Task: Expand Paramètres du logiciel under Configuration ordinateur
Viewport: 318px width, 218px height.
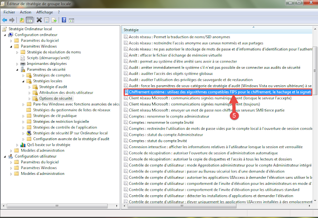Action: (11, 41)
